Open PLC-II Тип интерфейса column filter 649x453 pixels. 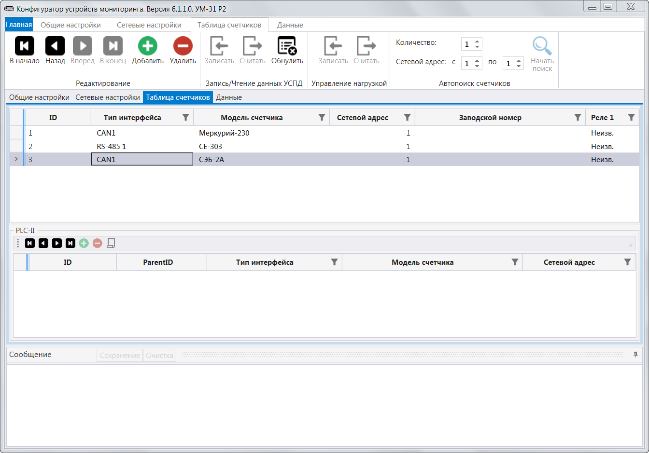click(x=334, y=262)
